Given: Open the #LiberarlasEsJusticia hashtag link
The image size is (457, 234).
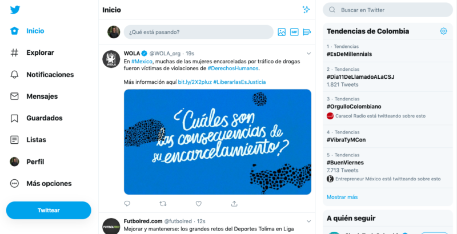Looking at the screenshot, I should pos(239,82).
